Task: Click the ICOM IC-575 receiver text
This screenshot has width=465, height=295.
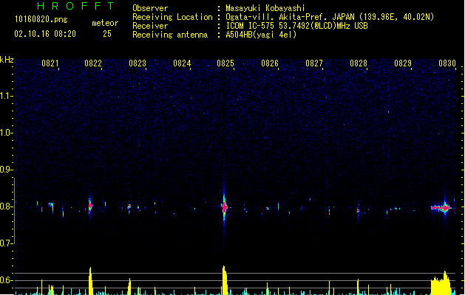Action: 296,26
